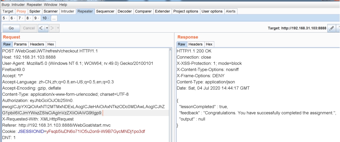
Task: Switch to the Scanner tab
Action: coord(50,11)
